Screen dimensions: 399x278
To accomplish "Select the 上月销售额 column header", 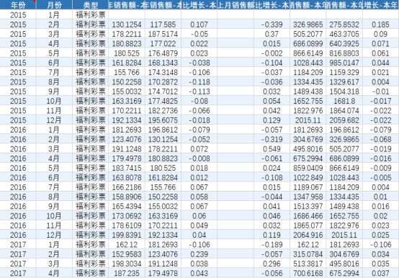I will 236,4.
